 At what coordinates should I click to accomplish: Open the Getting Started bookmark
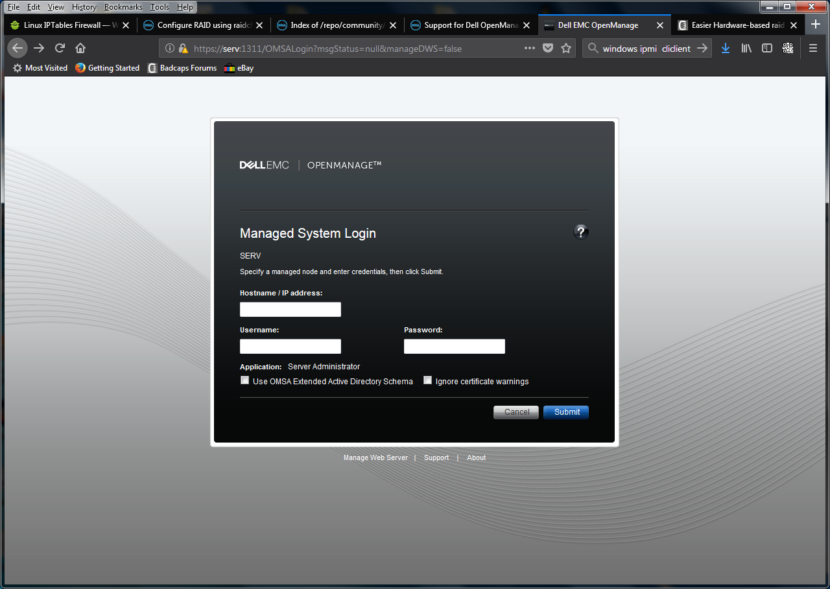pos(108,68)
